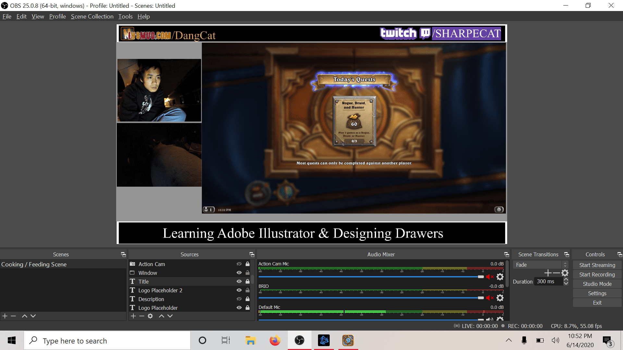The height and width of the screenshot is (350, 623).
Task: Open the Profile menu
Action: [57, 17]
